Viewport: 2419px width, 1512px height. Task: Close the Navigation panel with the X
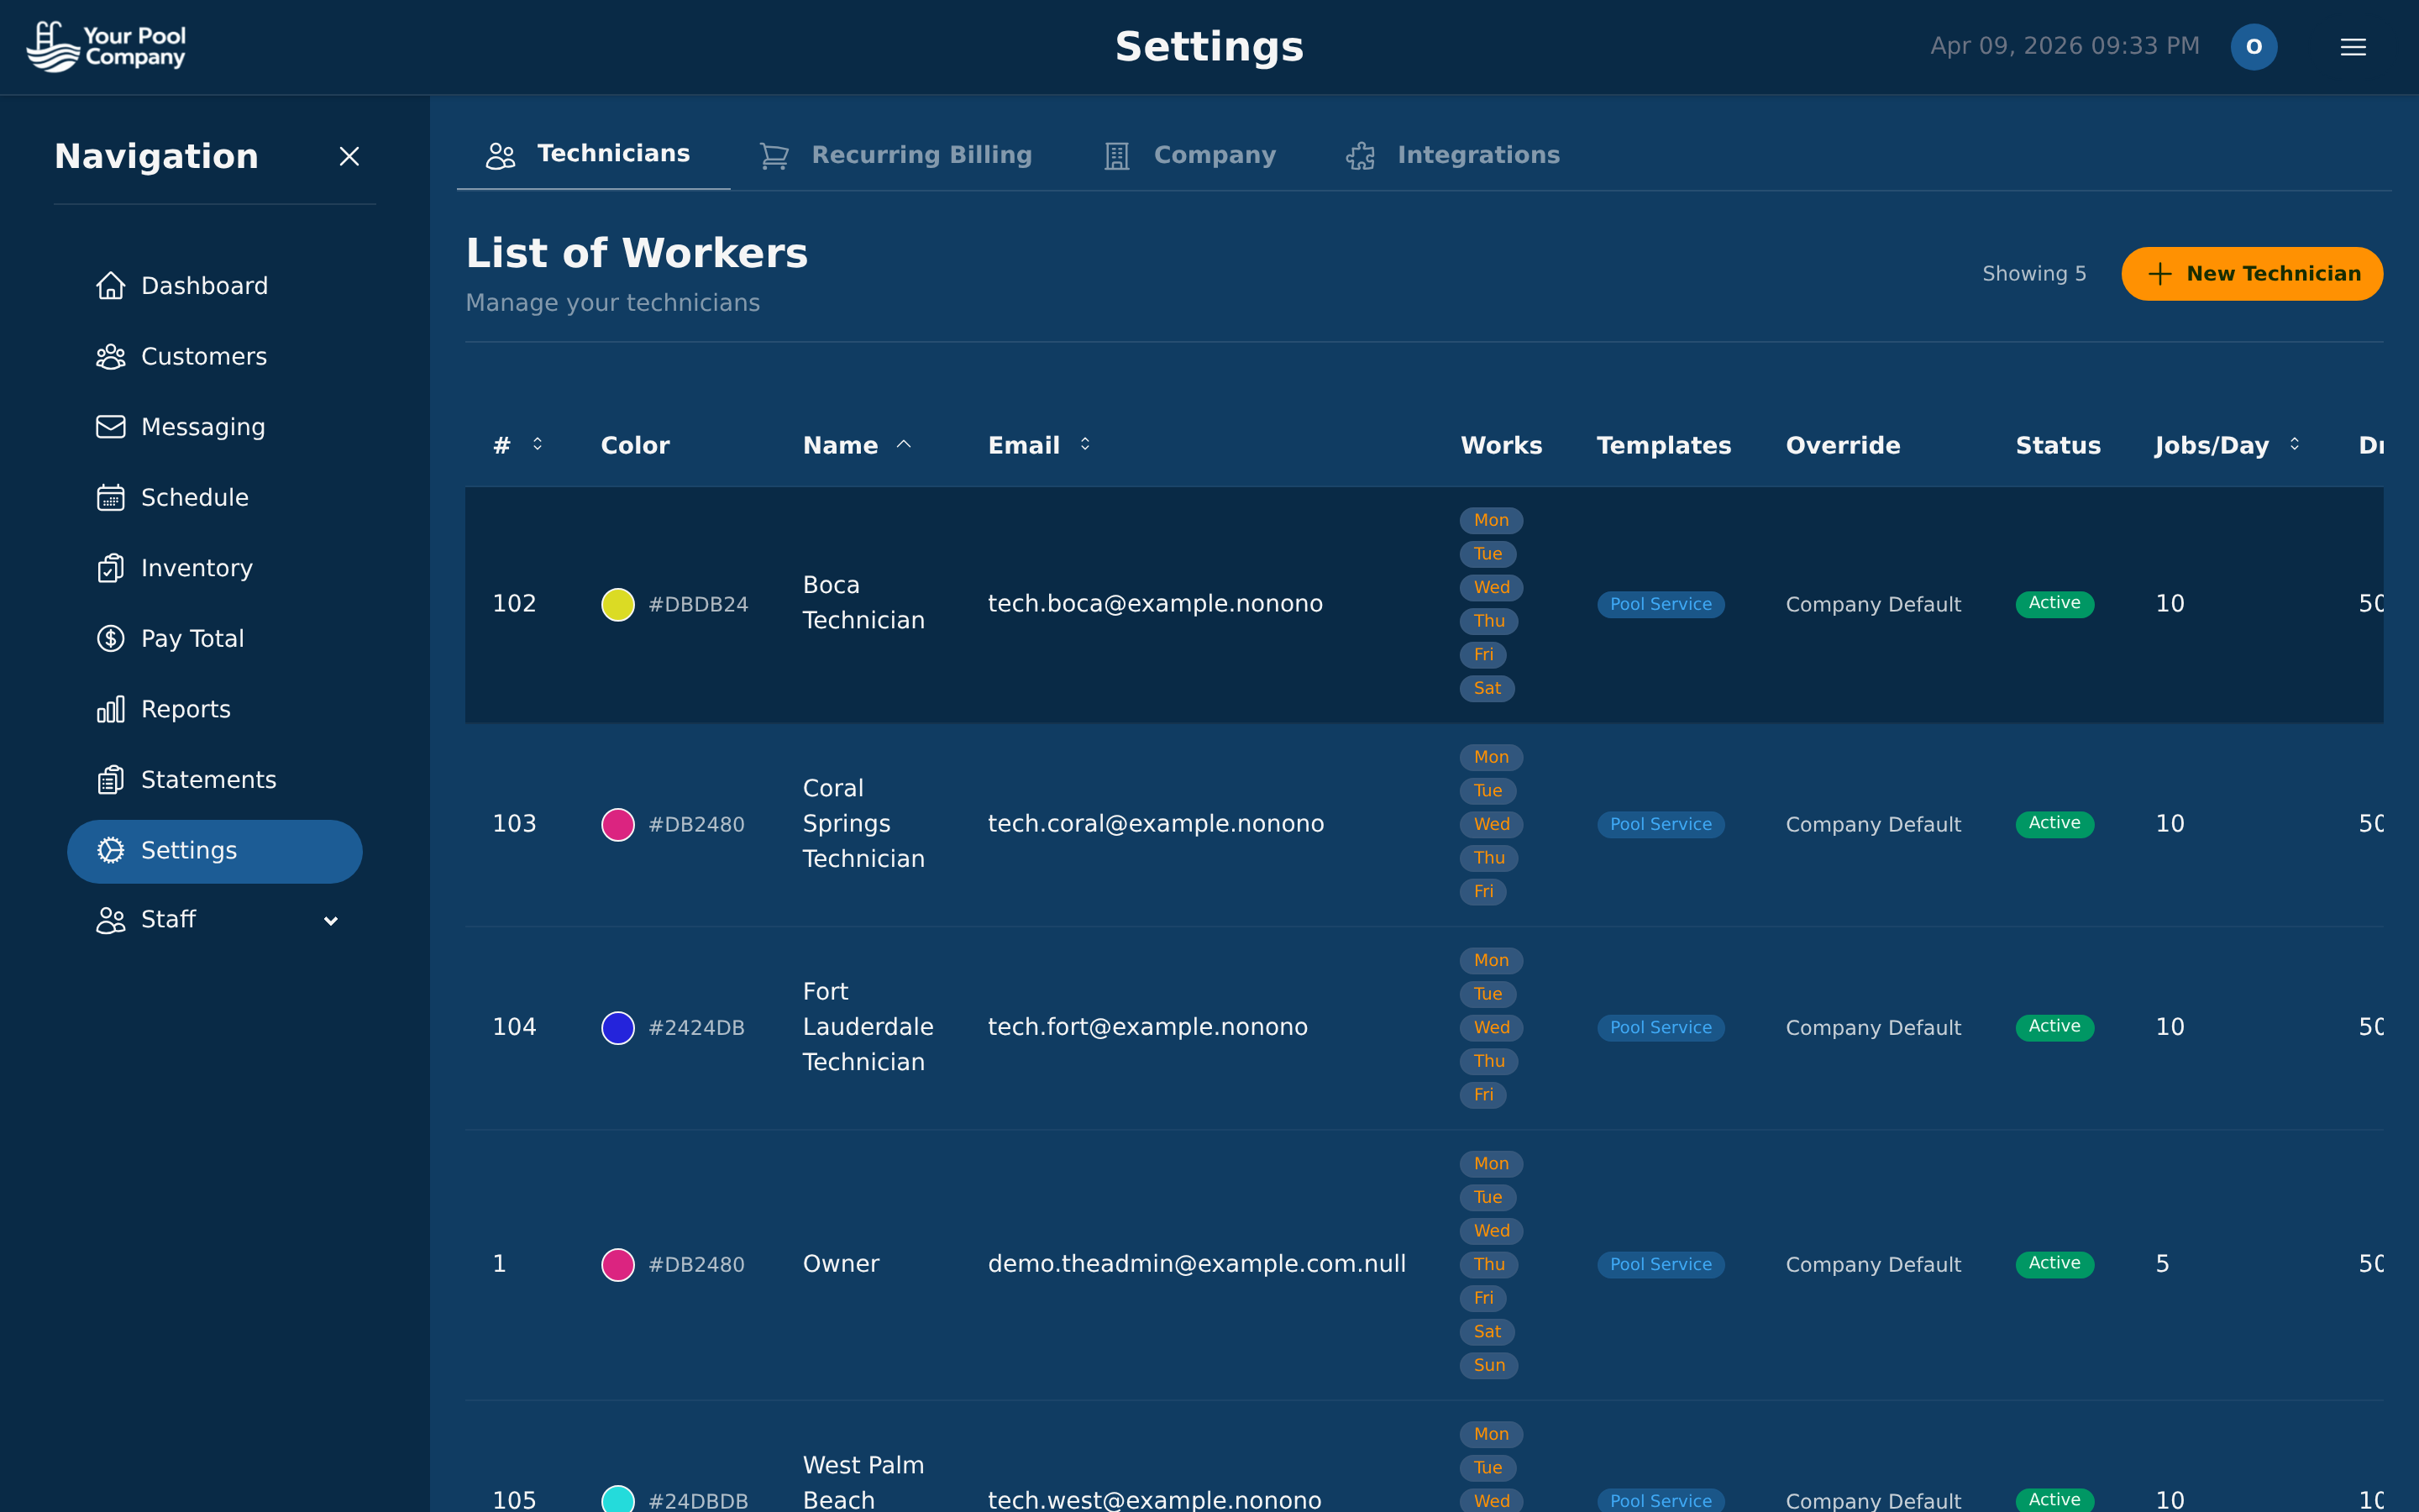click(x=349, y=156)
